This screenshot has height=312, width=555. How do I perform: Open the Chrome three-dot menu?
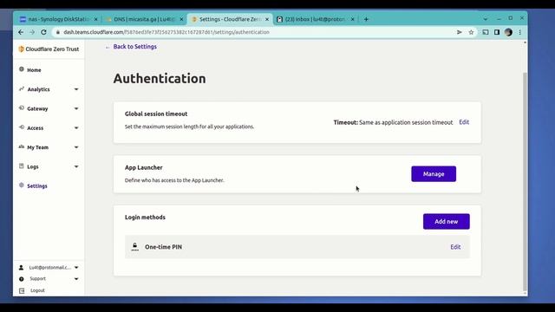click(x=520, y=32)
